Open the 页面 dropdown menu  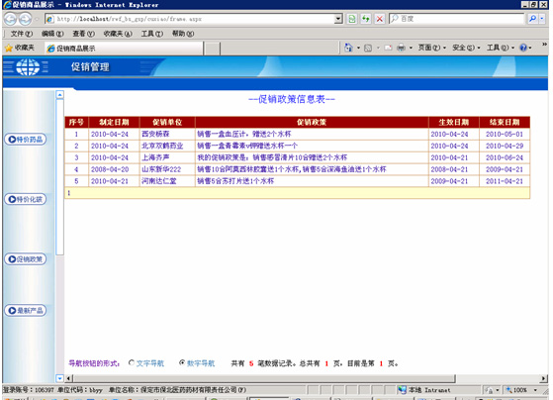(x=432, y=48)
